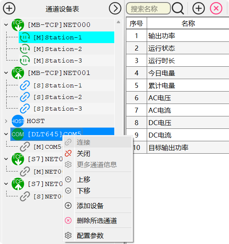Viewport: 229px width, 244px height.
Task: Collapse the [DLT645]COM5 tree node
Action: click(6, 134)
